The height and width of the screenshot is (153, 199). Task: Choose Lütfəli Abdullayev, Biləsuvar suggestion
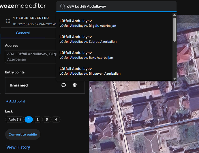point(90,71)
